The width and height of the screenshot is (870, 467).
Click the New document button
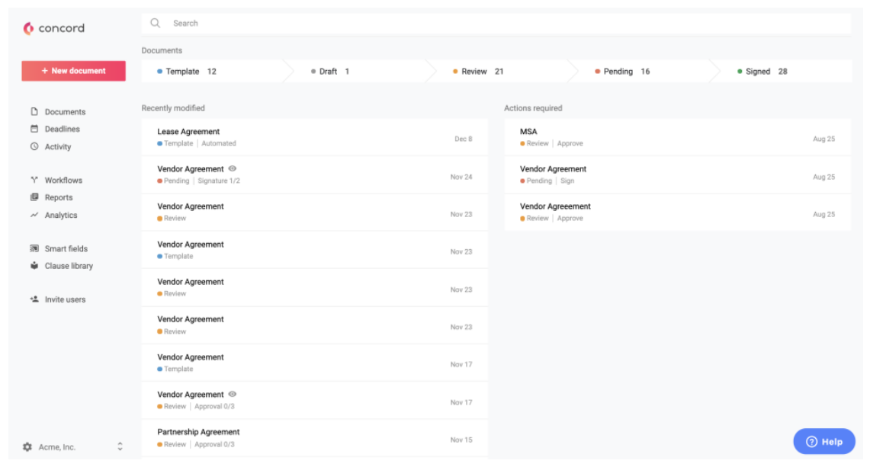pos(73,71)
